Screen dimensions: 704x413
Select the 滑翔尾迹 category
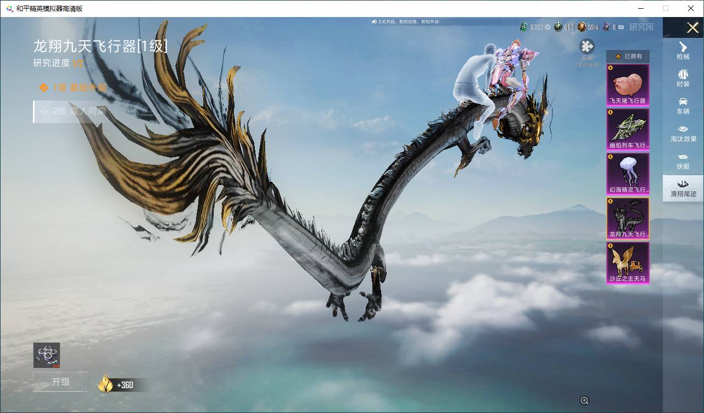683,188
